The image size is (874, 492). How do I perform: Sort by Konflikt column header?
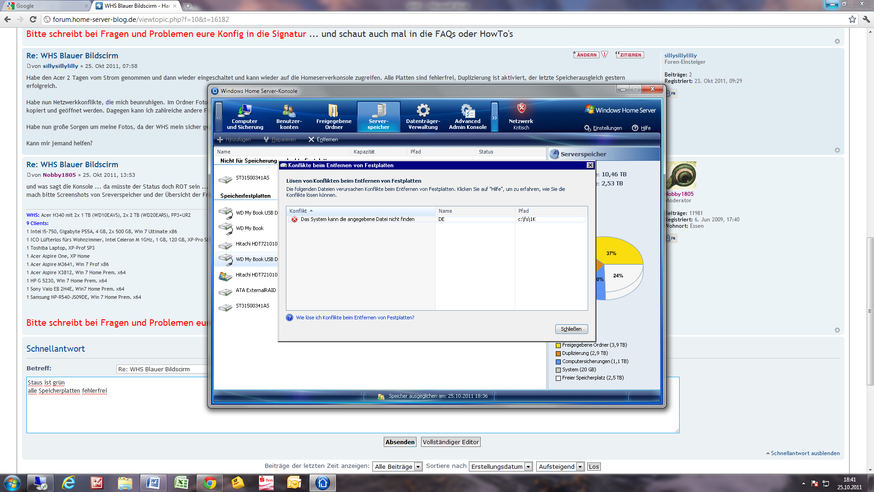point(360,211)
